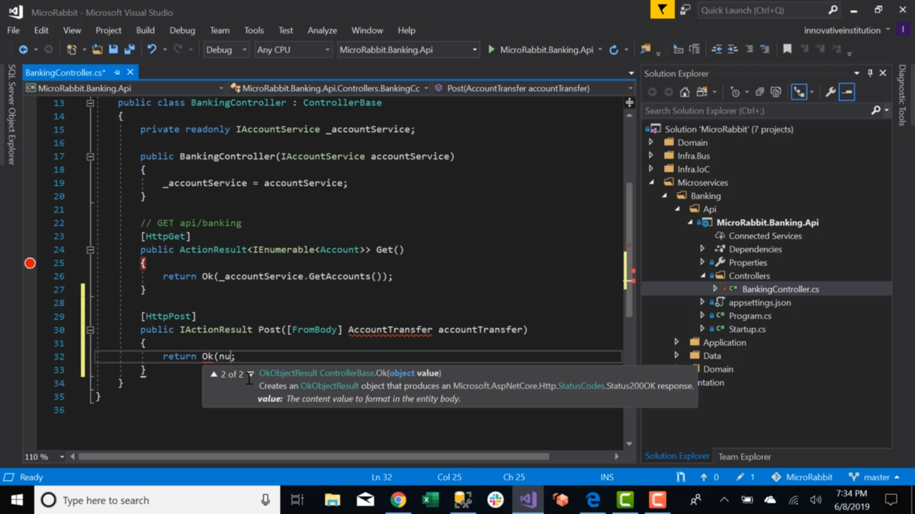The height and width of the screenshot is (514, 915).
Task: Click the editor horizontal scrollbar
Action: point(313,457)
